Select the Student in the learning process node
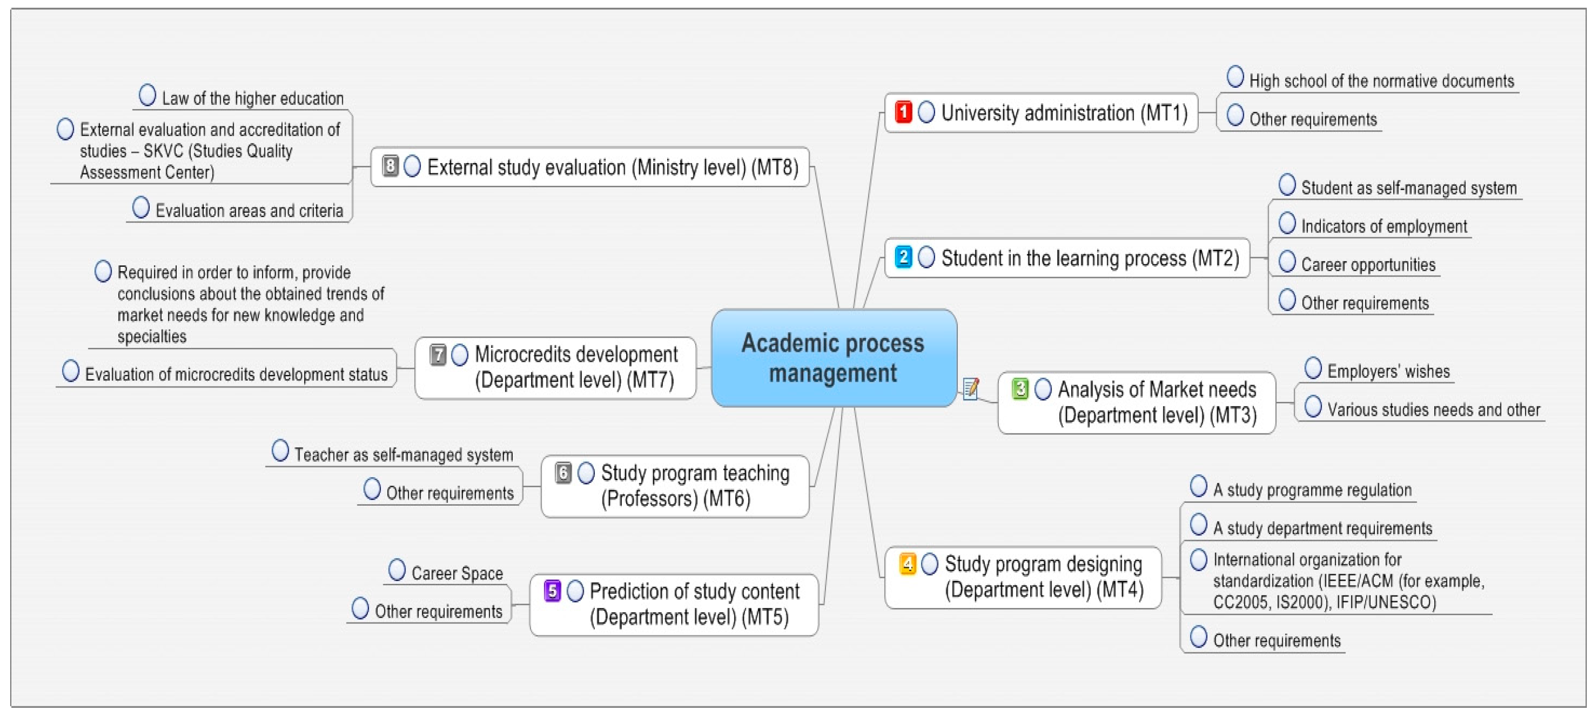1596x717 pixels. tap(1089, 258)
